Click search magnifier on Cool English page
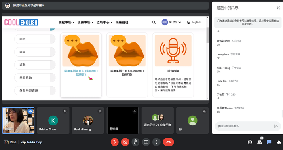Screen dimensions: 283x150 154,22
